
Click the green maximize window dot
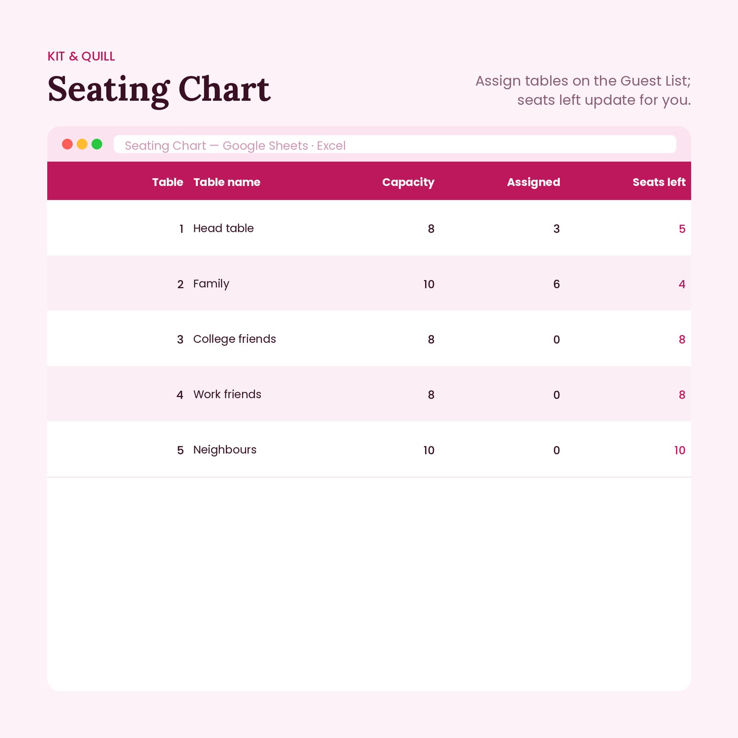pyautogui.click(x=97, y=144)
